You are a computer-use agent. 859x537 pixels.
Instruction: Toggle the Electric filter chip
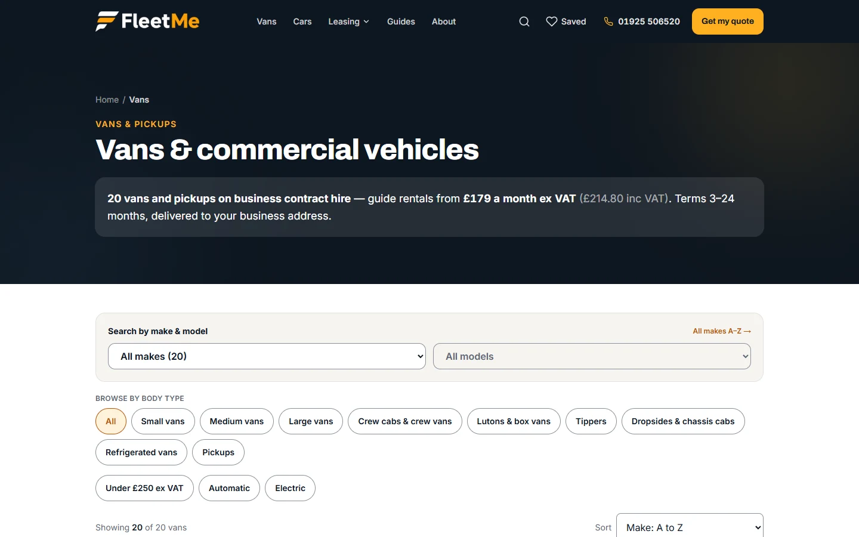tap(290, 488)
